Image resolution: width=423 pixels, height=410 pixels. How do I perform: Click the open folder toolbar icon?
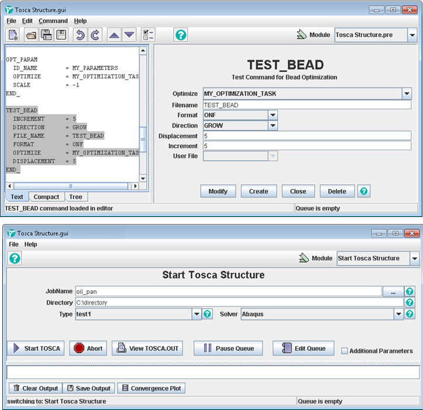(31, 35)
